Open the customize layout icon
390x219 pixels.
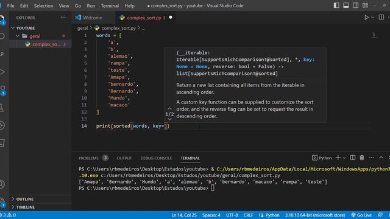tap(365, 5)
